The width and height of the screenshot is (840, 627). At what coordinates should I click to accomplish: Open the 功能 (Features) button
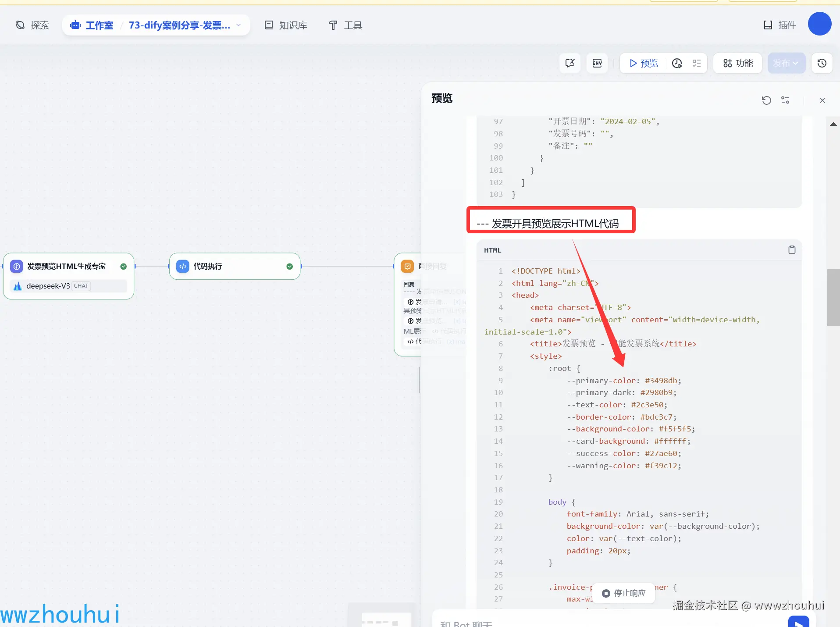738,63
